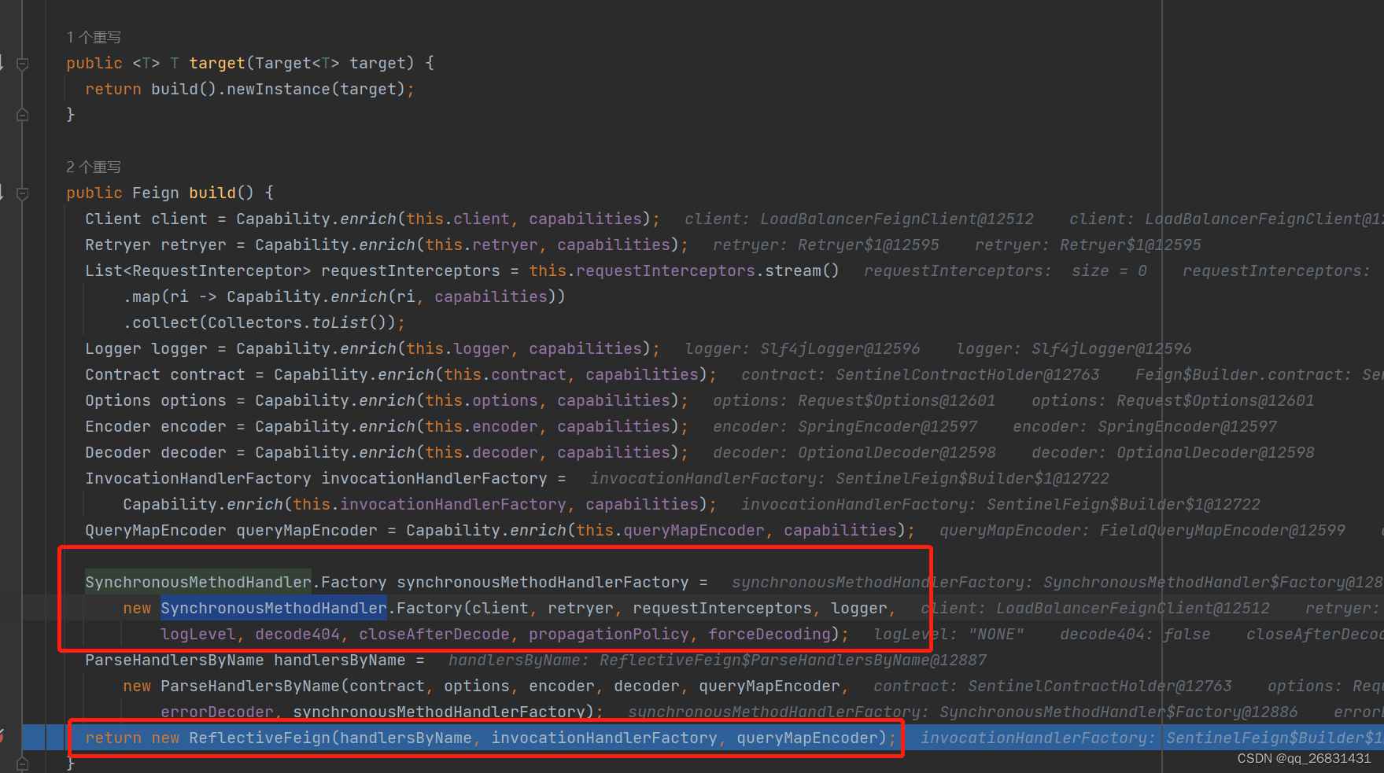The width and height of the screenshot is (1384, 773).
Task: Click debug value 'logger: Slf4jLogger@12596' first occurrence
Action: coord(803,348)
